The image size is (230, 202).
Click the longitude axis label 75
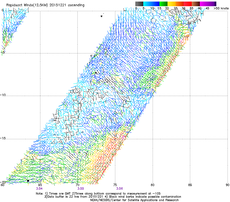115,185
